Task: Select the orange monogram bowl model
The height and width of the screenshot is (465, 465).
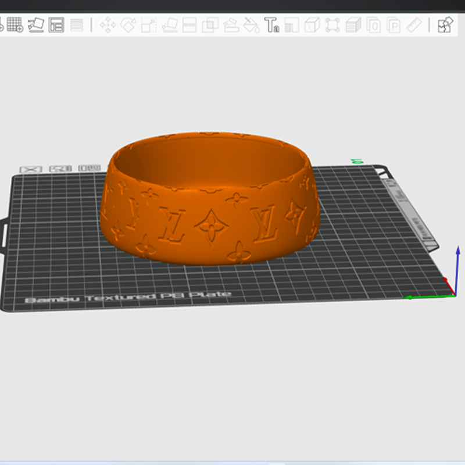Action: pyautogui.click(x=210, y=198)
